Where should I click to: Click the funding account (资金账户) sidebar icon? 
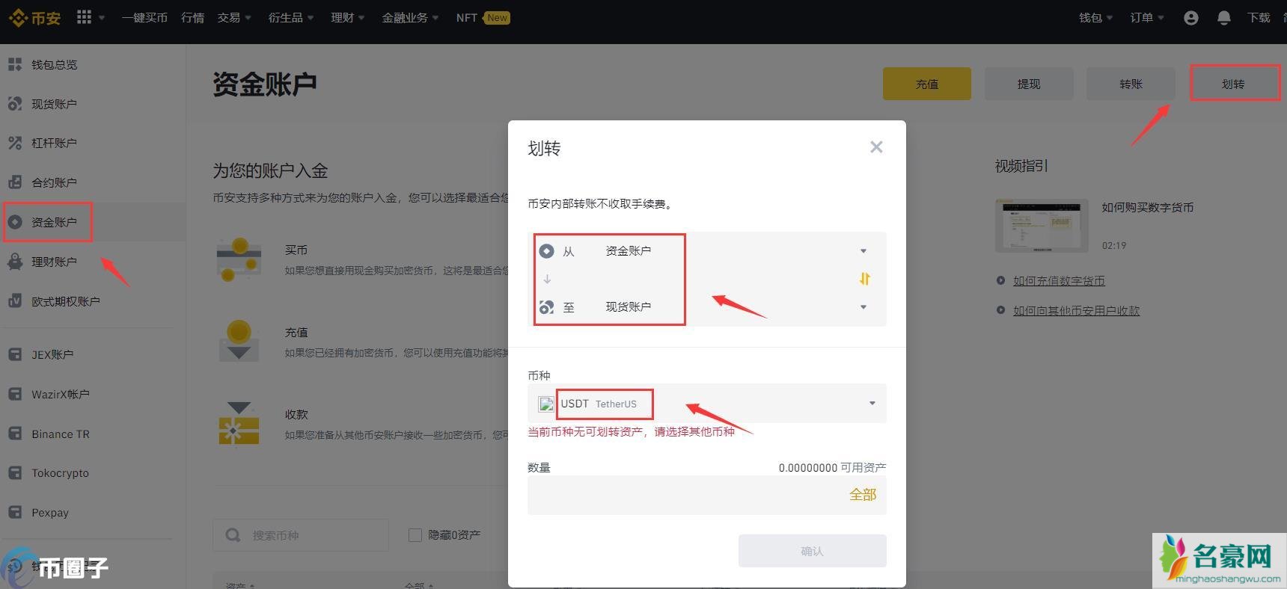(15, 222)
